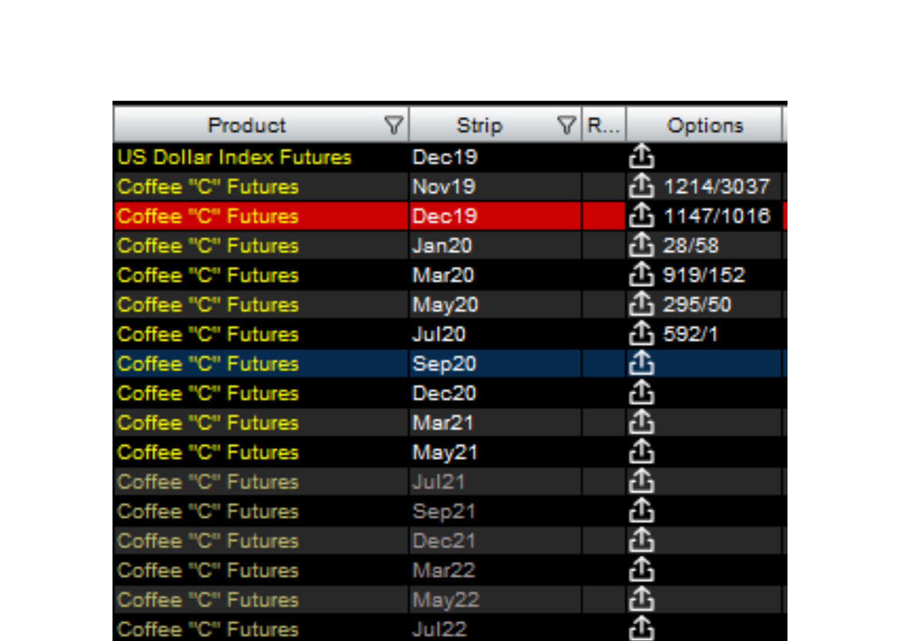The image size is (900, 641).
Task: Open options icon for Coffee Dec21 row
Action: point(642,540)
